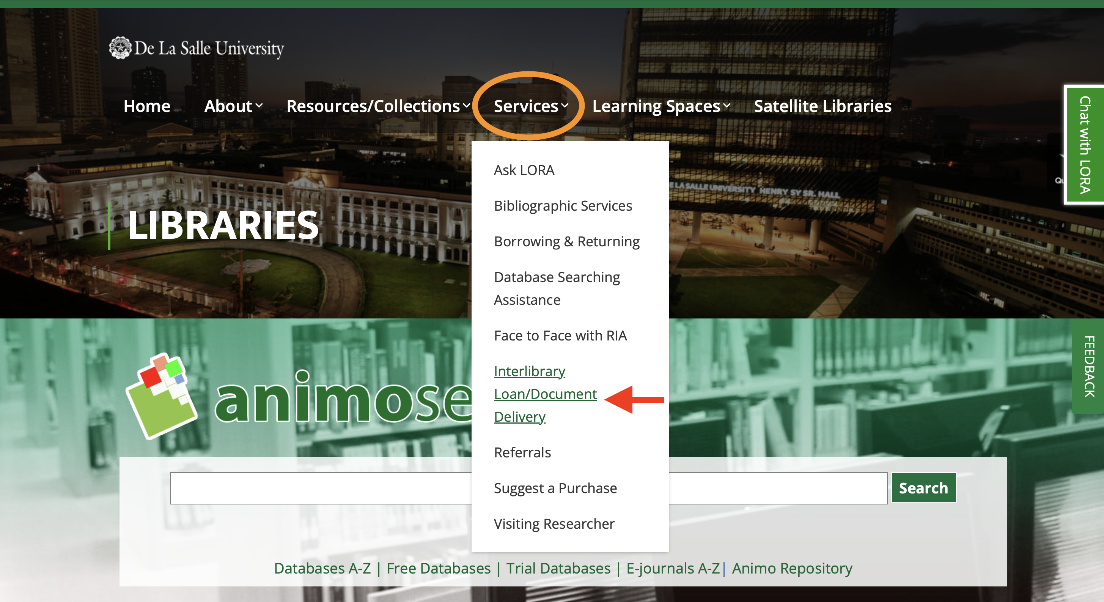This screenshot has height=602, width=1104.
Task: Open the Chat with LORA side tab
Action: click(x=1084, y=145)
